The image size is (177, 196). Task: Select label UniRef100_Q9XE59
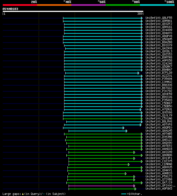[159, 94]
